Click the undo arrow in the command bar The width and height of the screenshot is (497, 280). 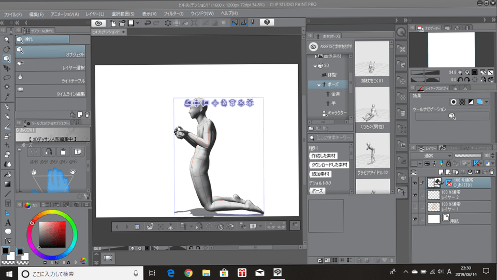point(148,23)
